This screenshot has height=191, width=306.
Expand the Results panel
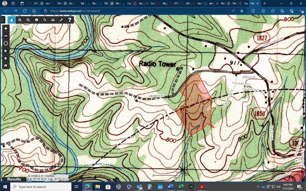[x=14, y=179]
